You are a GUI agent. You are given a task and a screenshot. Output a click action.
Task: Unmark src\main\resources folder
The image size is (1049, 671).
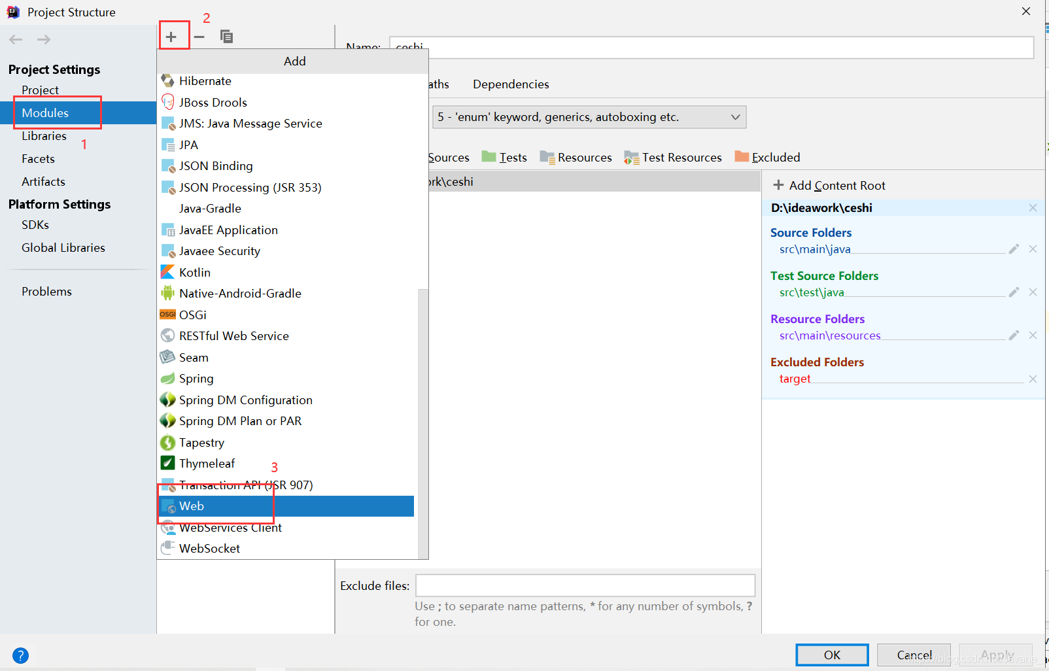point(1033,335)
